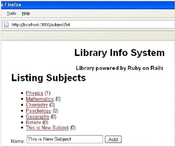Open the Psychology subject link

click(x=38, y=111)
